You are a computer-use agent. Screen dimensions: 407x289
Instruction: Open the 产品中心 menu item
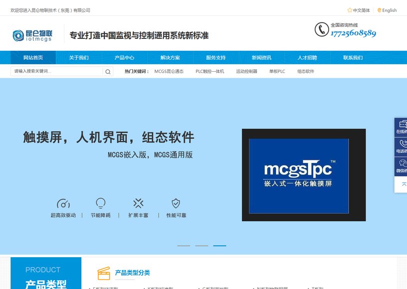click(x=124, y=57)
